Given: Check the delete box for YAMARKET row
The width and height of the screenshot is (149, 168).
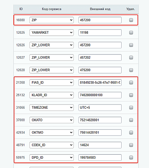Looking at the screenshot, I should click(x=131, y=33).
